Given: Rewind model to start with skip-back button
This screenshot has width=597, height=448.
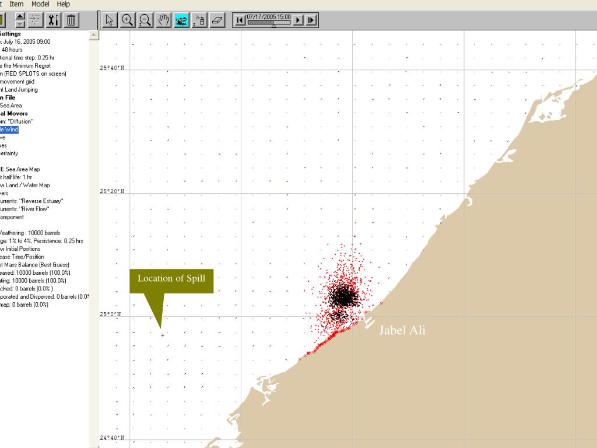Looking at the screenshot, I should tap(239, 20).
